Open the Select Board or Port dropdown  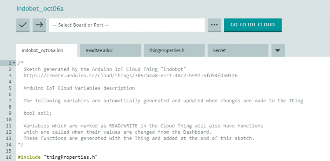point(127,25)
